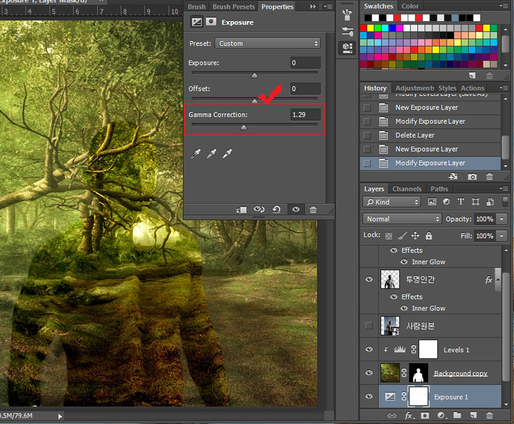Switch to the Brush Presets tab

point(233,7)
